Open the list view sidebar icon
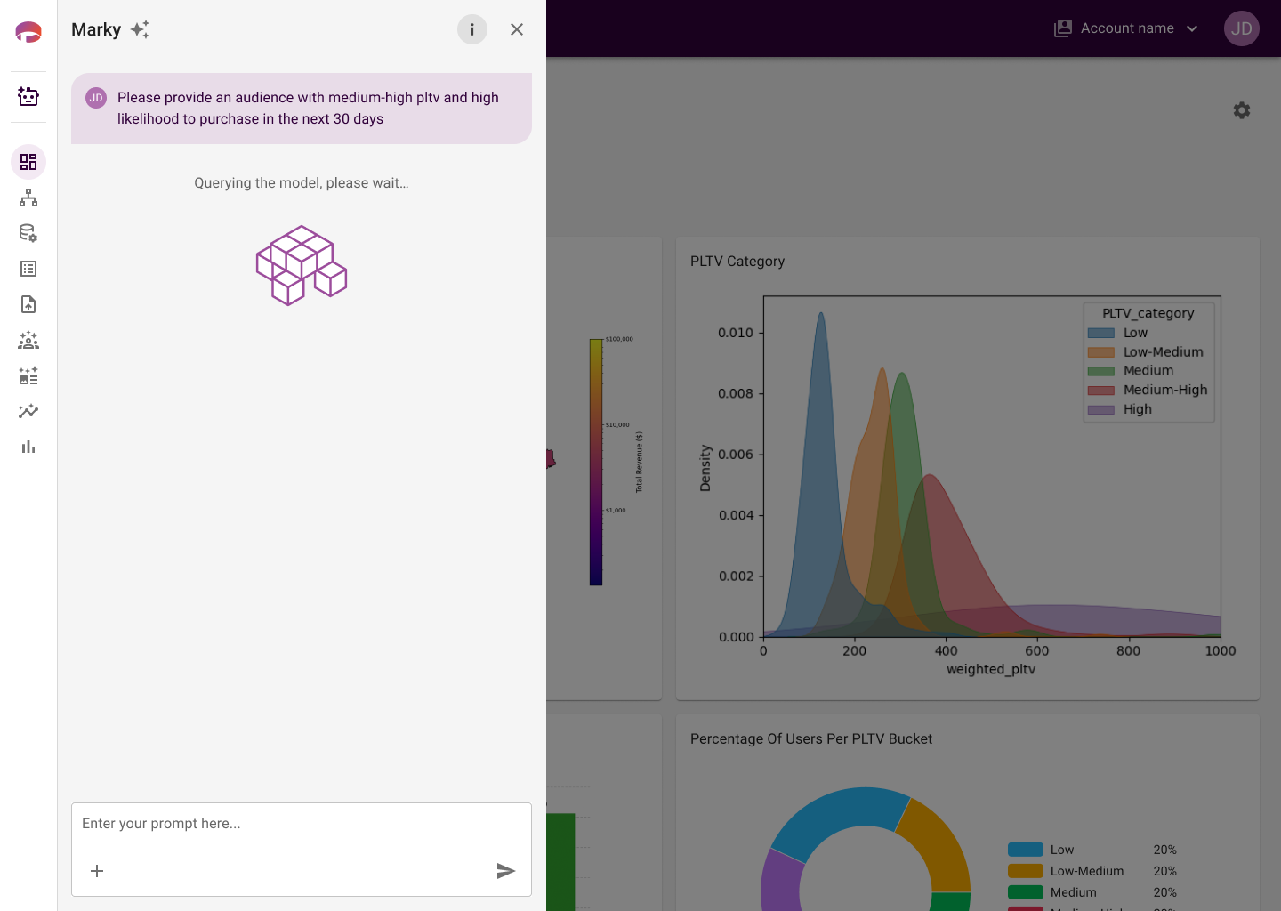Screen dimensions: 1281x911 point(28,269)
